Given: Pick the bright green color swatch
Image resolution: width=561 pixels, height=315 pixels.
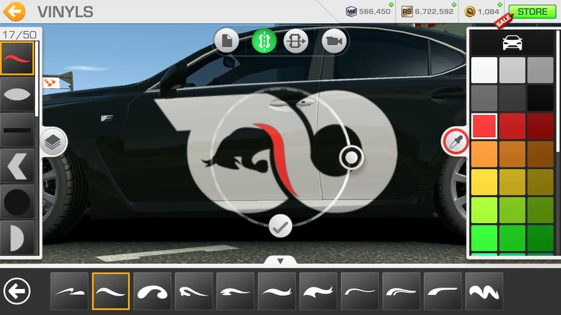Looking at the screenshot, I should [484, 238].
